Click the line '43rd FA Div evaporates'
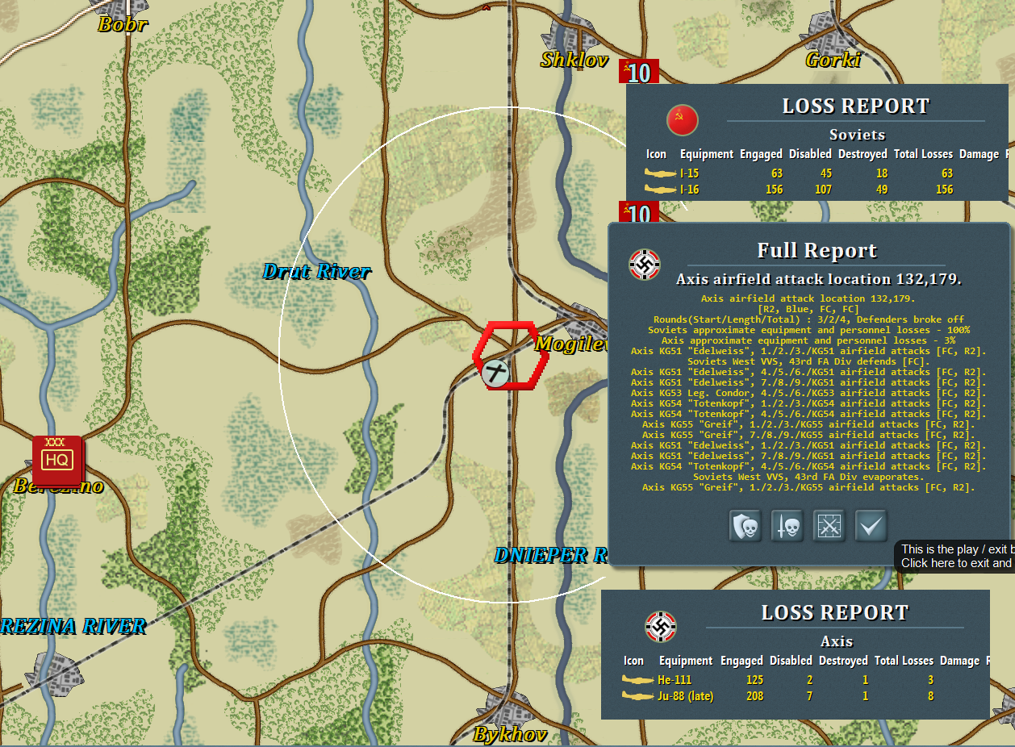 (x=808, y=477)
